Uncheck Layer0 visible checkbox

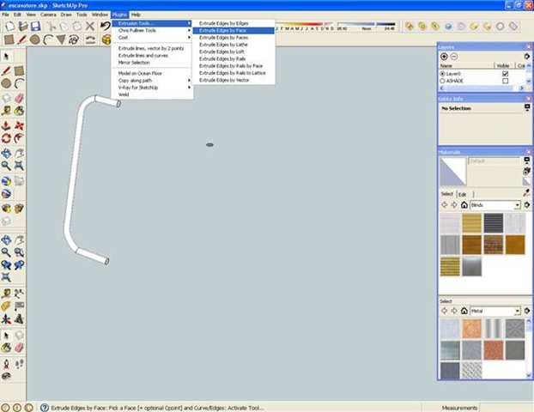505,74
